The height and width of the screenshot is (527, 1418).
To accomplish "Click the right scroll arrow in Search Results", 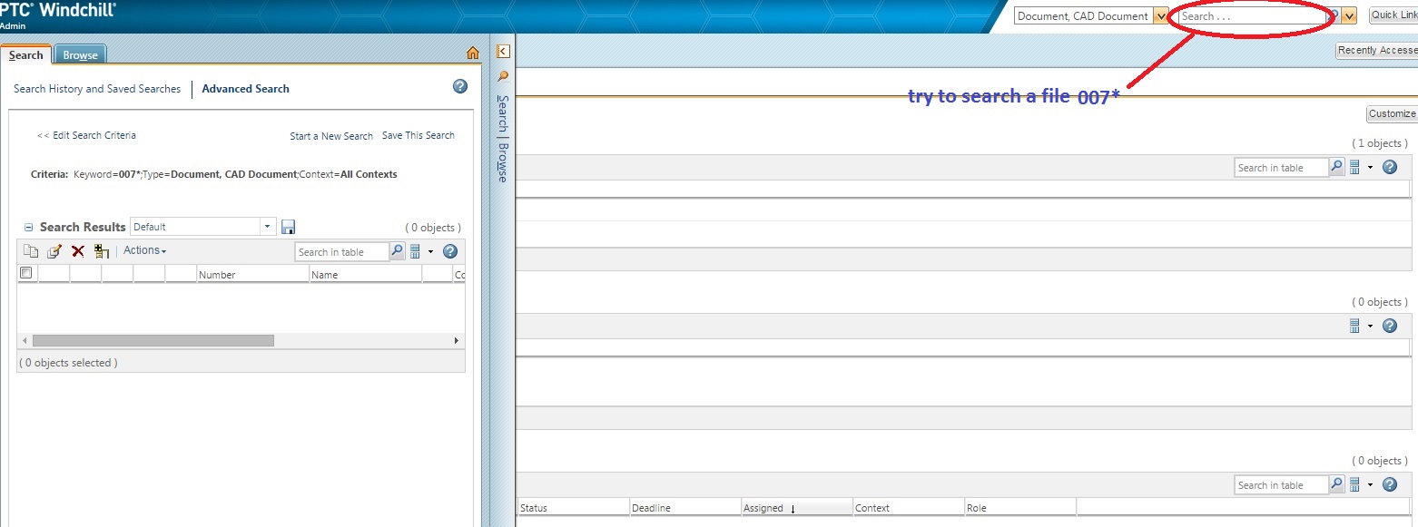I will (x=457, y=340).
